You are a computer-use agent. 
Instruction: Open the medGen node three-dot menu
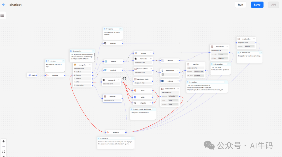click(x=203, y=64)
